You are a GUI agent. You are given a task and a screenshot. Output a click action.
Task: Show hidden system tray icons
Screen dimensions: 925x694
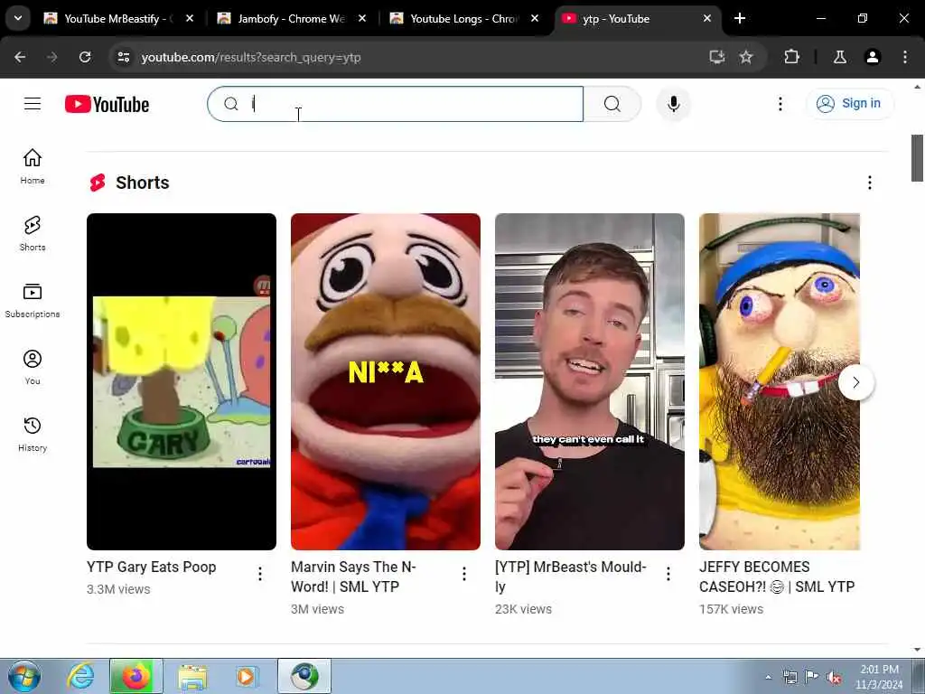768,678
